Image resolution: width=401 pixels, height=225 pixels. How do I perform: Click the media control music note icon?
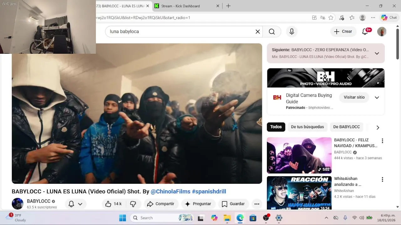coord(341,18)
